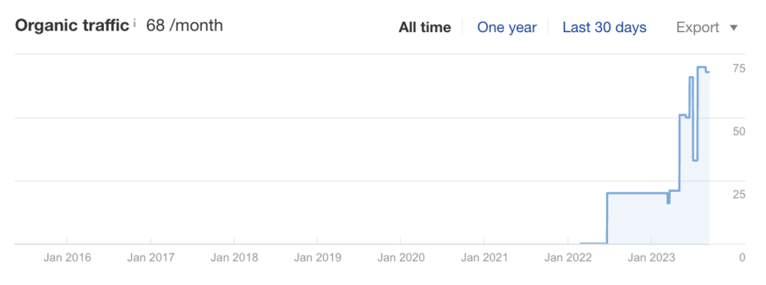Click the Jan 2019 timeline label

click(x=317, y=257)
